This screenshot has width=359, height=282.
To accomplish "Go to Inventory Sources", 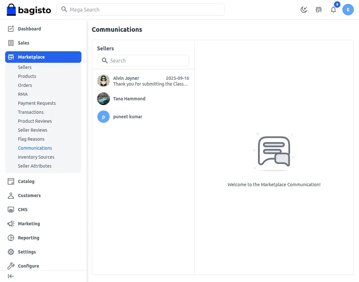I will coord(36,157).
